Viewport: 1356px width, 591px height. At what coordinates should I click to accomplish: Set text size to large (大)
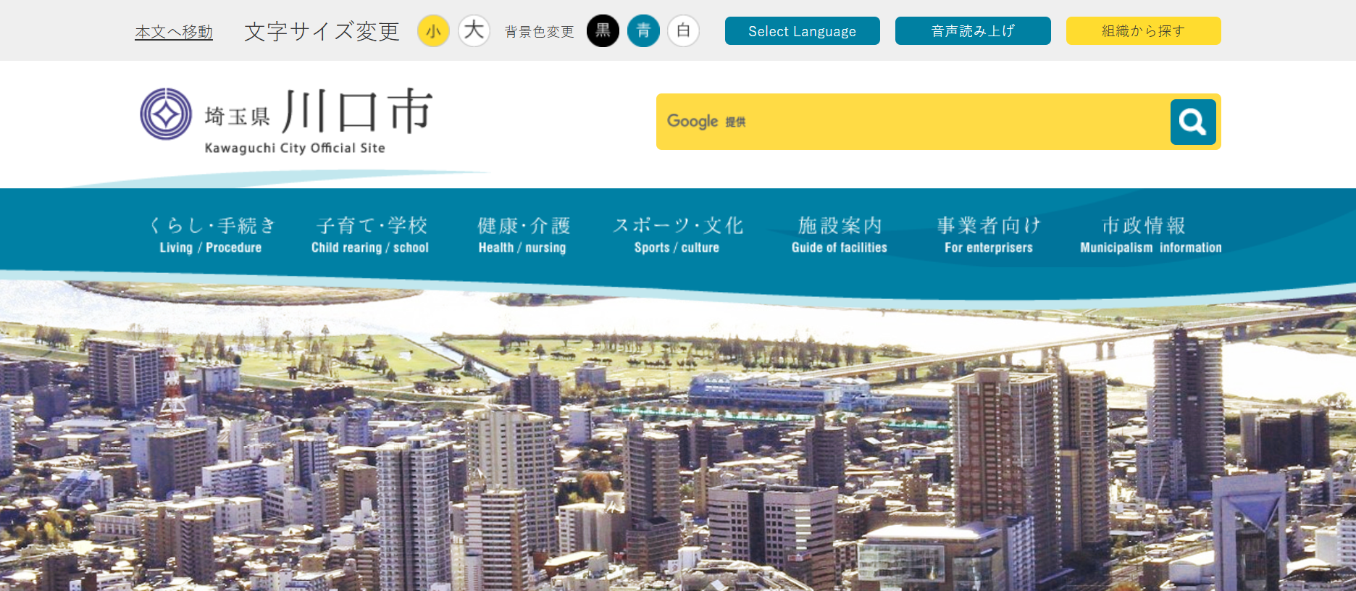point(474,31)
